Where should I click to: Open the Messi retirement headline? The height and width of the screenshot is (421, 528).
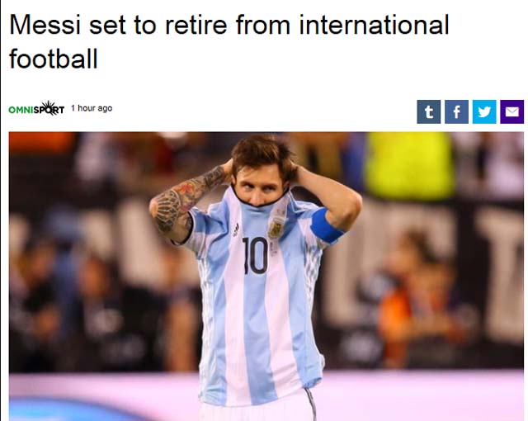point(229,42)
